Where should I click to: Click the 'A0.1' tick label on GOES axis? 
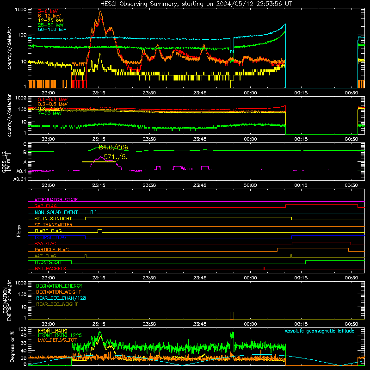click(x=21, y=171)
